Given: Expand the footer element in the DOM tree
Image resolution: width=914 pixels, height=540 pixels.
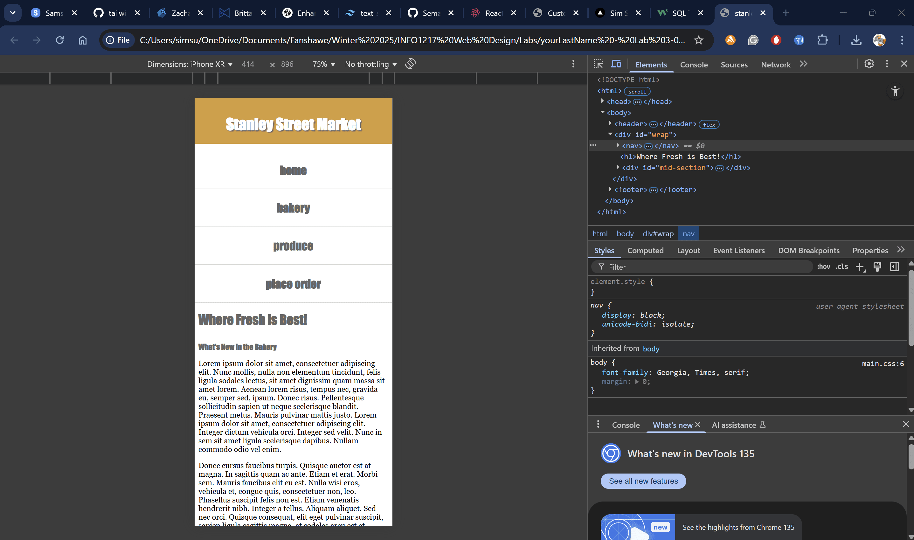Looking at the screenshot, I should [x=611, y=189].
